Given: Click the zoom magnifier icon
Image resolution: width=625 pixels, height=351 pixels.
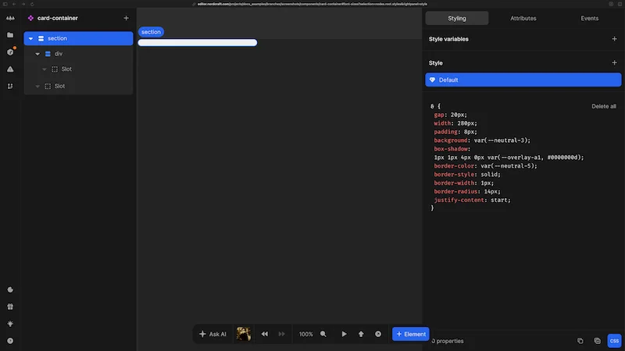Looking at the screenshot, I should tap(323, 334).
